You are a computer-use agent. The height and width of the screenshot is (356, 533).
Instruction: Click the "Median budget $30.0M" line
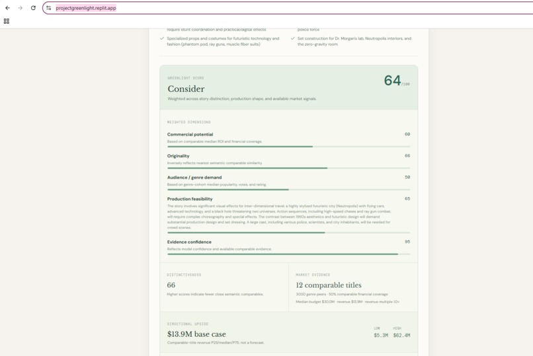[347, 302]
